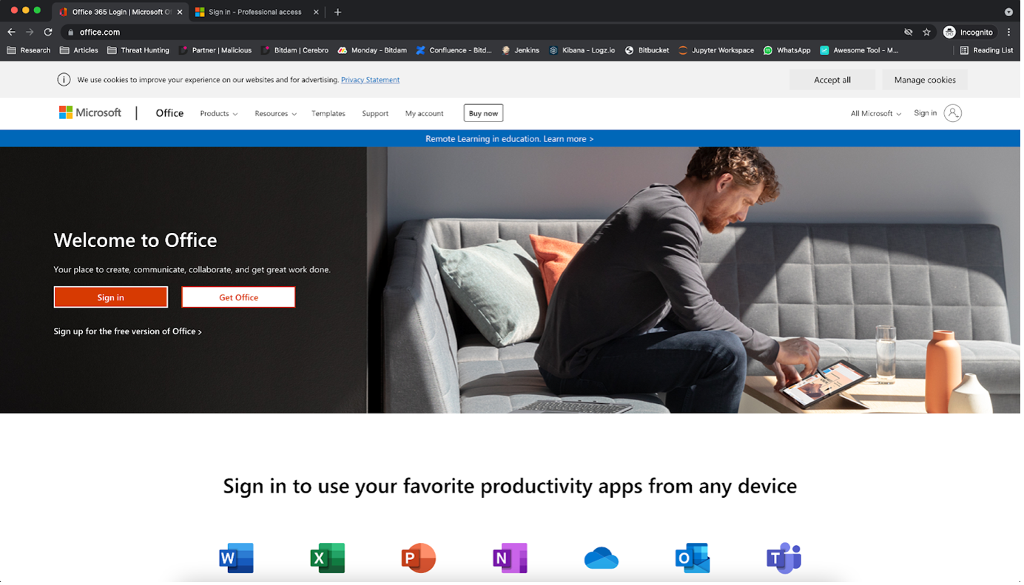Click the Microsoft logo
1024x585 pixels.
coord(90,113)
